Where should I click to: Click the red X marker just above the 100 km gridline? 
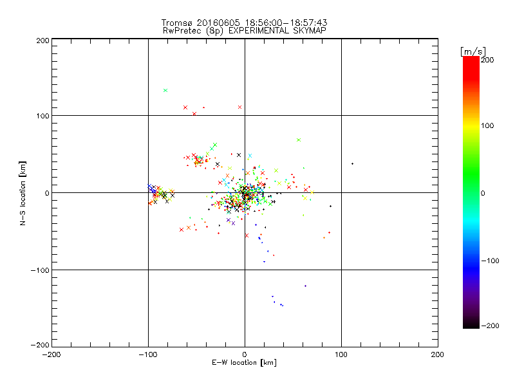[194, 114]
